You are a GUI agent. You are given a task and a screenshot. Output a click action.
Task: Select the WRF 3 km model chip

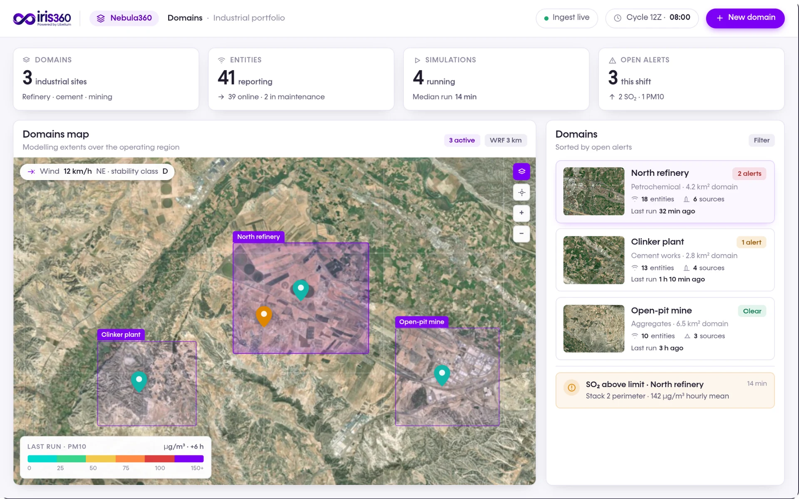click(505, 141)
